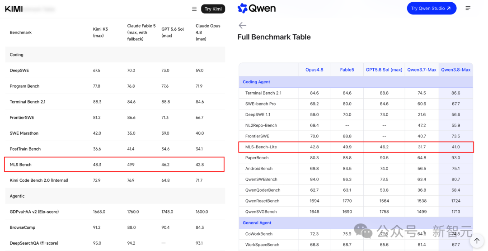Click the 36.6 PostTrain Bench score

[97, 149]
